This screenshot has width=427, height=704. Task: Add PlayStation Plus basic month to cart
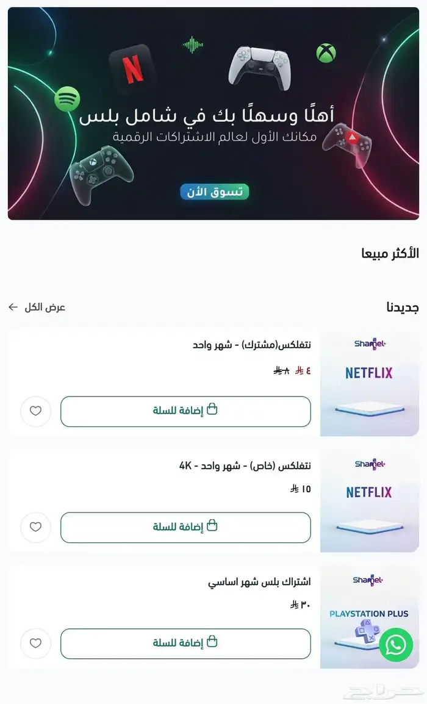pos(185,643)
